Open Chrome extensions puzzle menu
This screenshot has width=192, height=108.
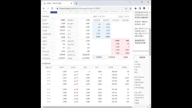click(135, 9)
